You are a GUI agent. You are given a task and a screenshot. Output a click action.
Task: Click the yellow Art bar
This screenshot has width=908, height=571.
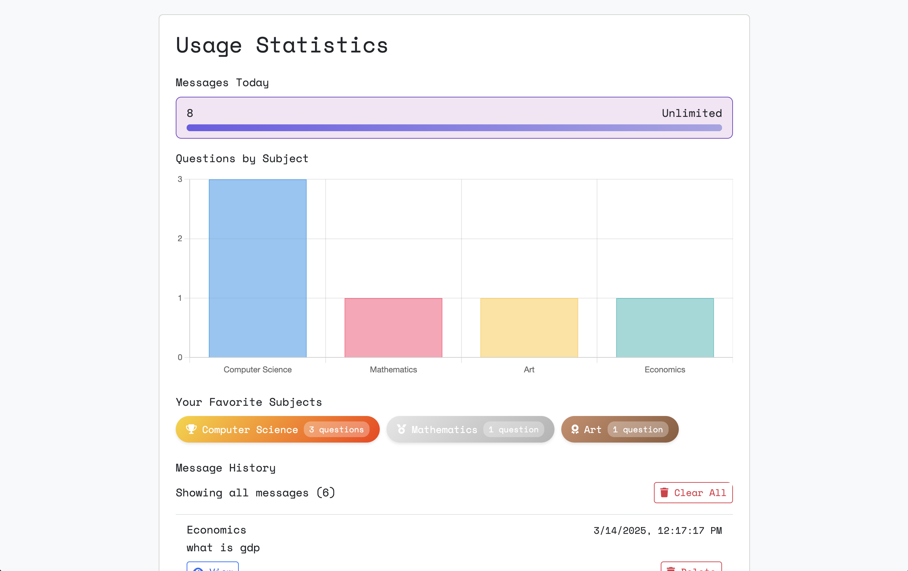(529, 327)
